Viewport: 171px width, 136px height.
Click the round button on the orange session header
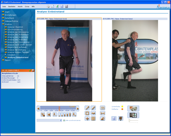coord(33,70)
